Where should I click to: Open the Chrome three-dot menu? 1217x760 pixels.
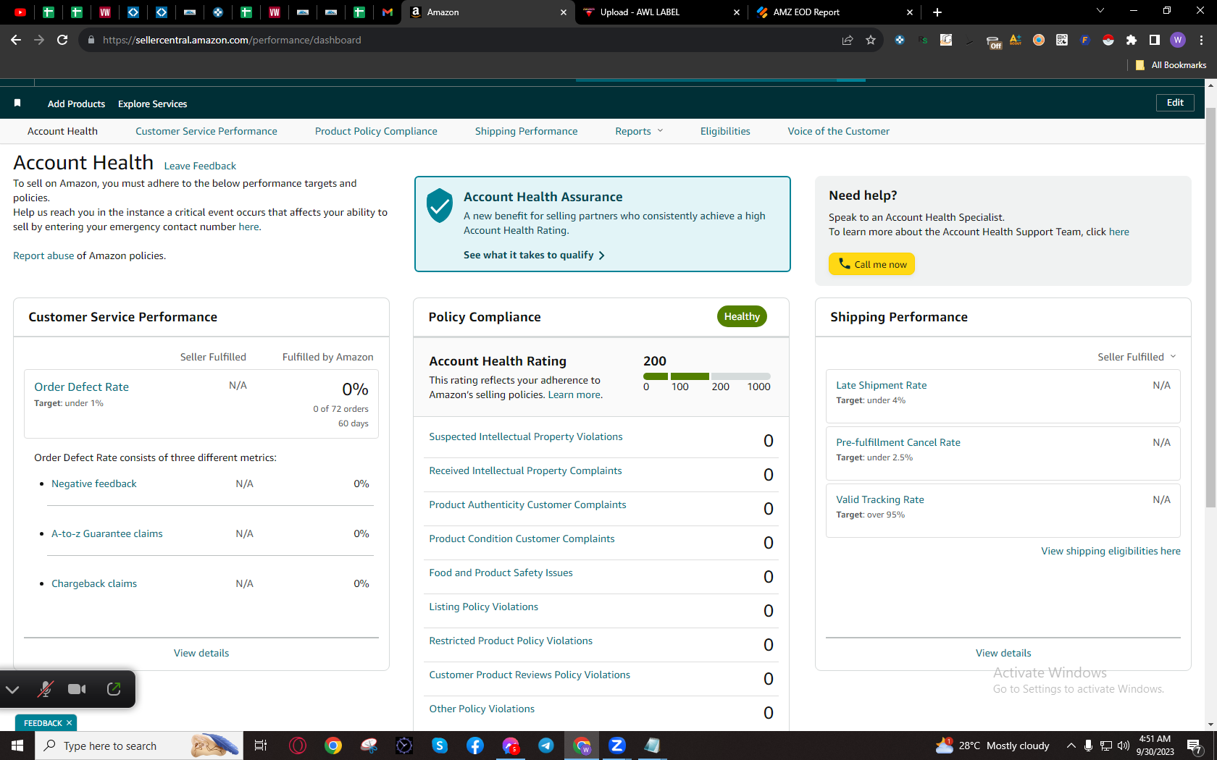(1201, 40)
